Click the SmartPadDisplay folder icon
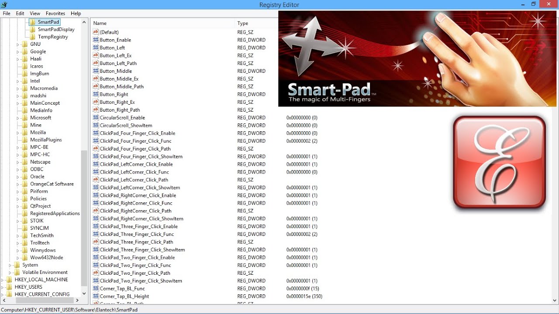559x314 pixels. (33, 29)
